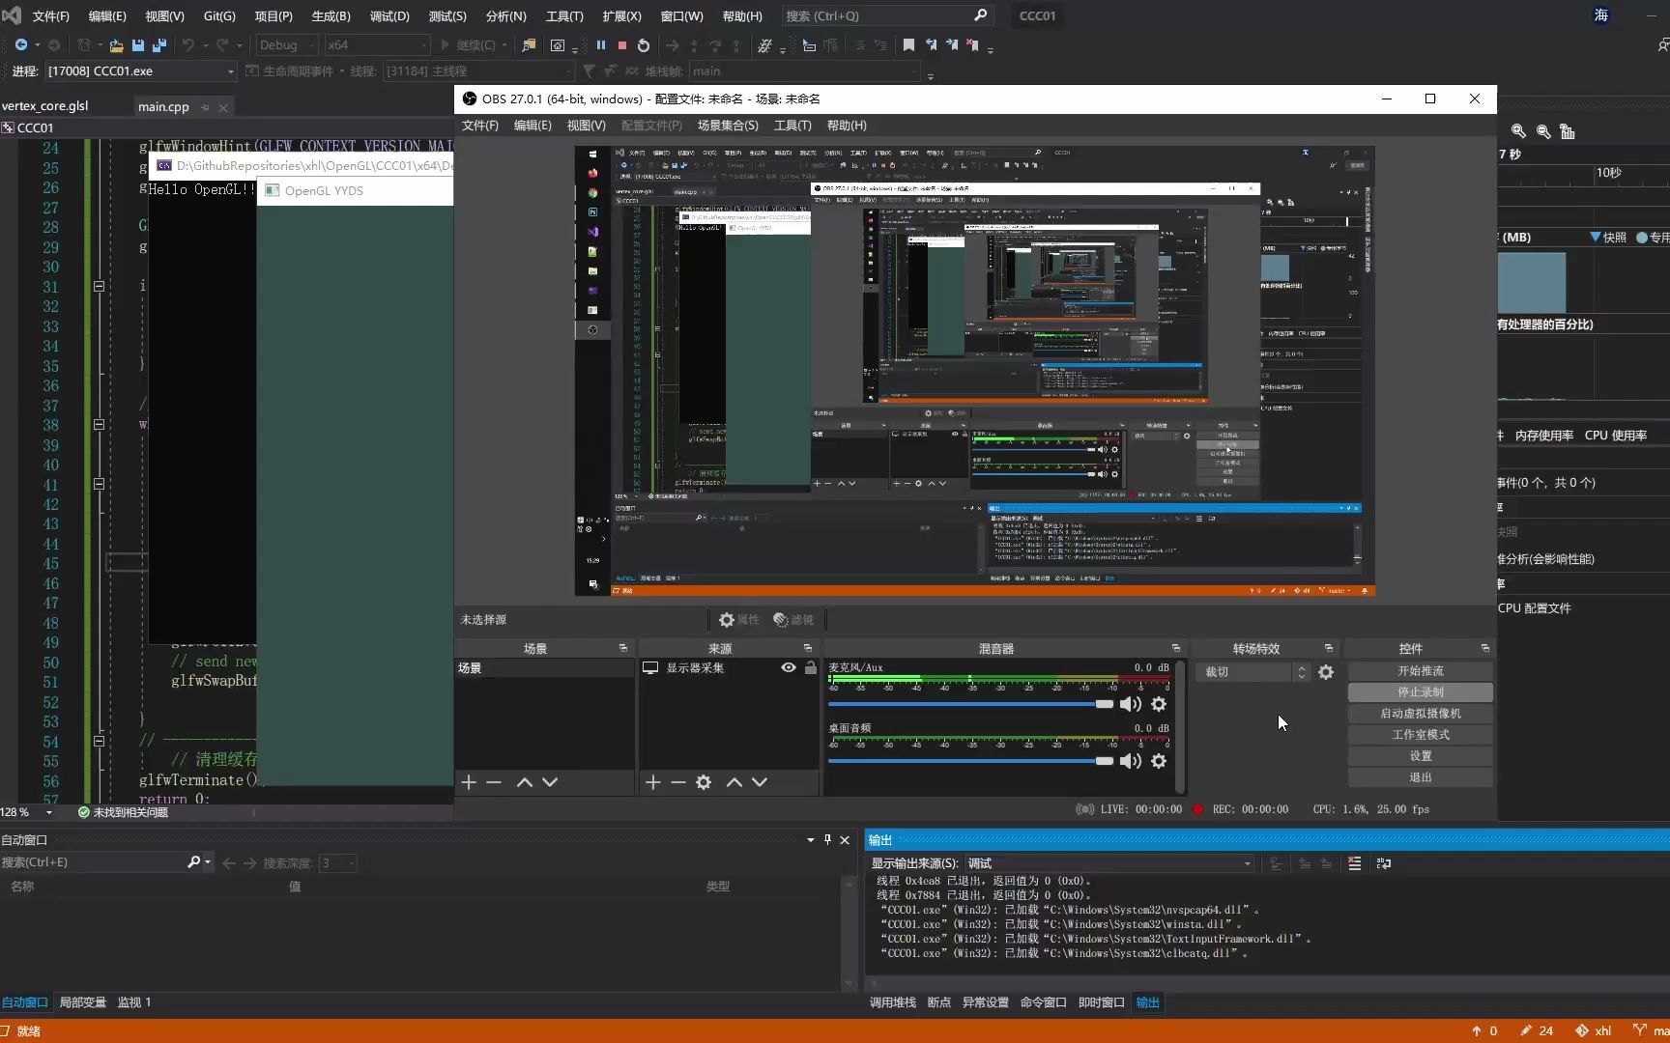Open the 调试(D) menu in Visual Studio
This screenshot has height=1043, width=1670.
[x=389, y=15]
